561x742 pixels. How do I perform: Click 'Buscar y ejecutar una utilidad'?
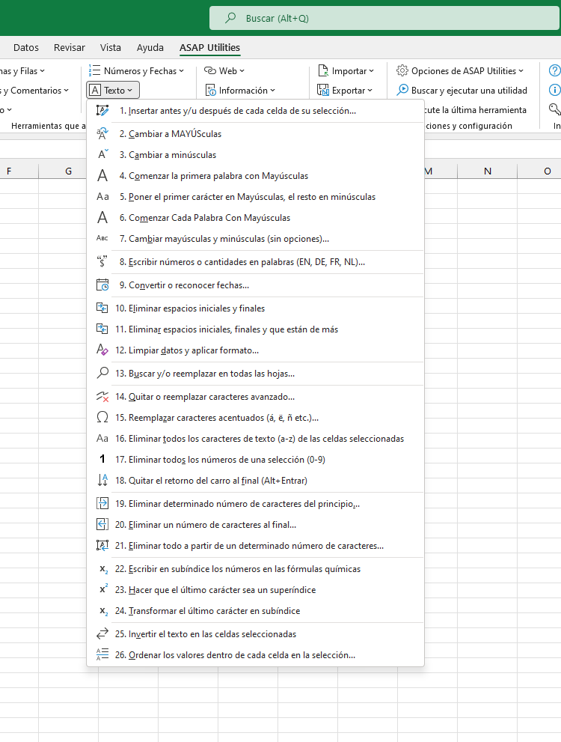pos(462,91)
